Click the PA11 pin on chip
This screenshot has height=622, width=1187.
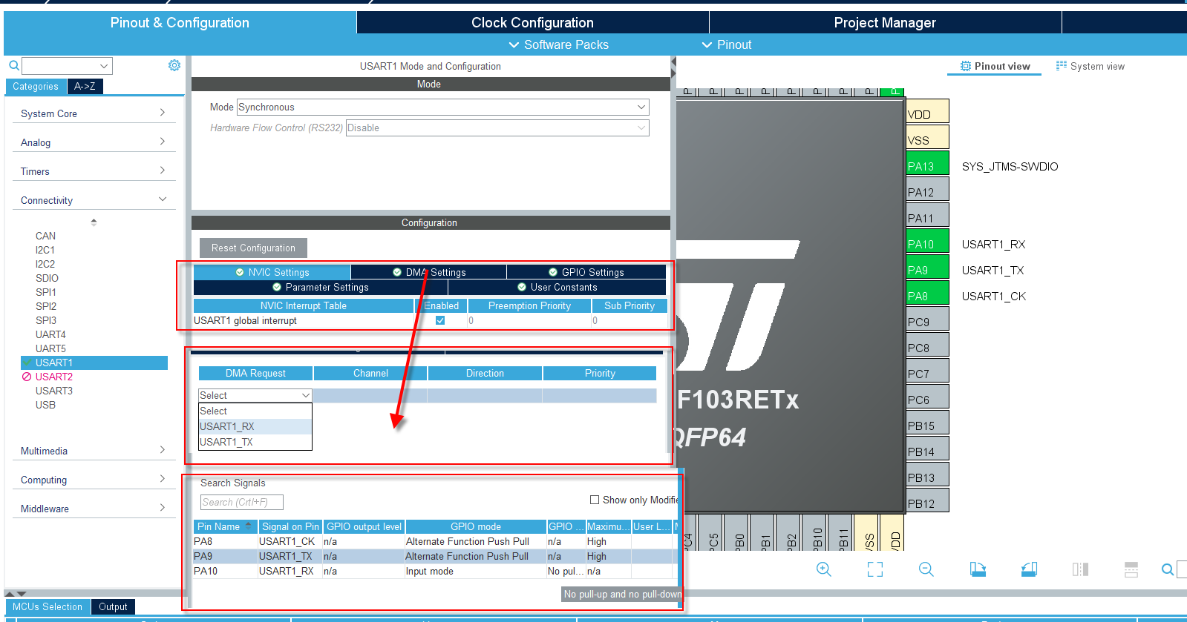927,215
